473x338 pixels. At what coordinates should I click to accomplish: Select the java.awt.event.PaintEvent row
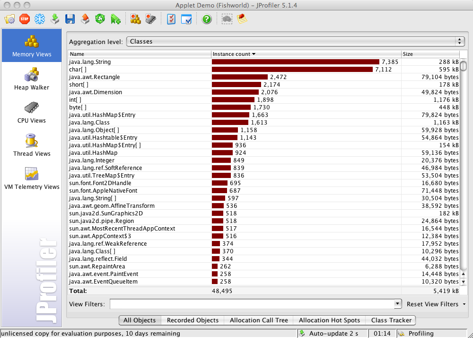tap(264, 274)
